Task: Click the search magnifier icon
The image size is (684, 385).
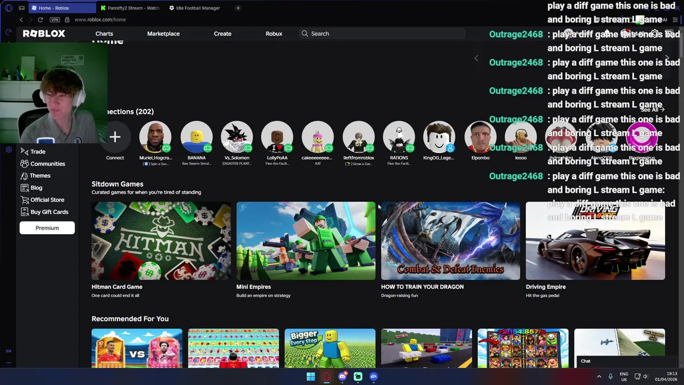Action: coord(305,34)
